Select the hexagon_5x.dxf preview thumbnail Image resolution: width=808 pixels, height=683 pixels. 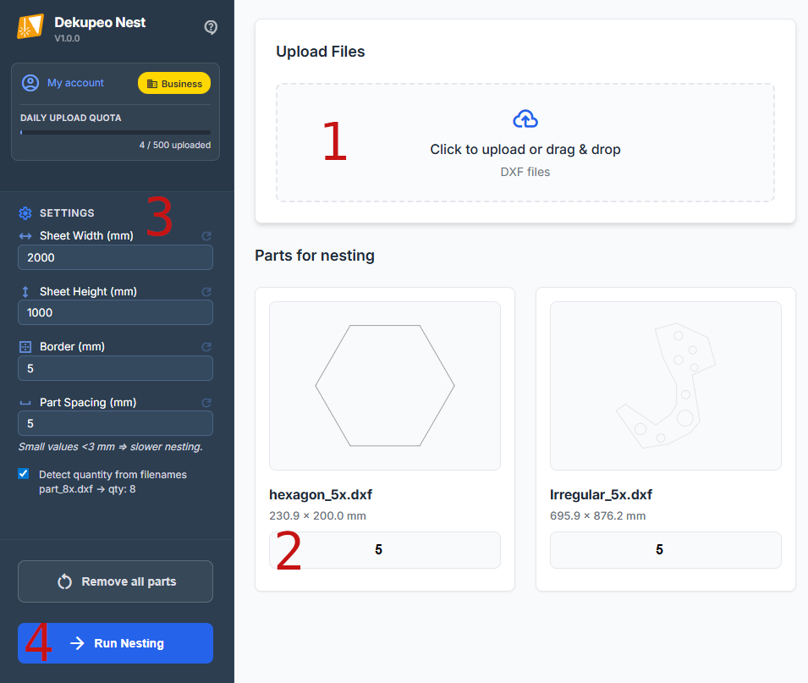[x=385, y=386]
